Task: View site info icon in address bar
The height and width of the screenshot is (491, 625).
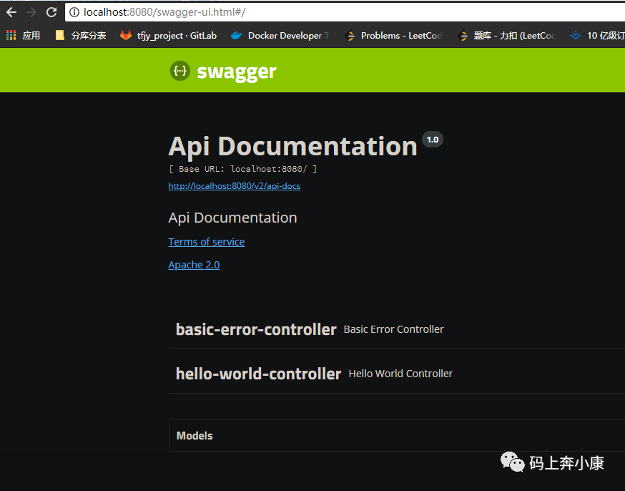Action: (x=74, y=12)
